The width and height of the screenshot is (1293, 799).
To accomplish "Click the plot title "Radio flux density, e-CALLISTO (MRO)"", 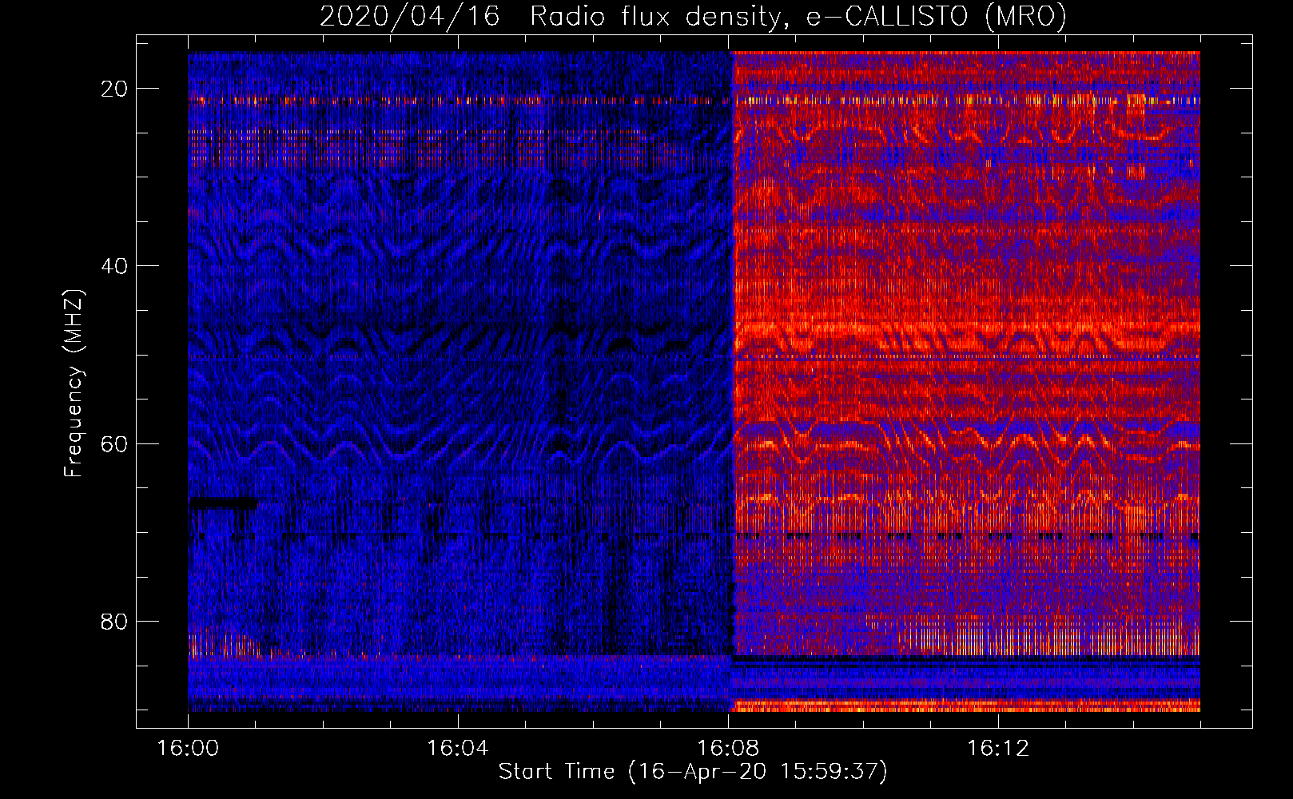I will tap(798, 16).
